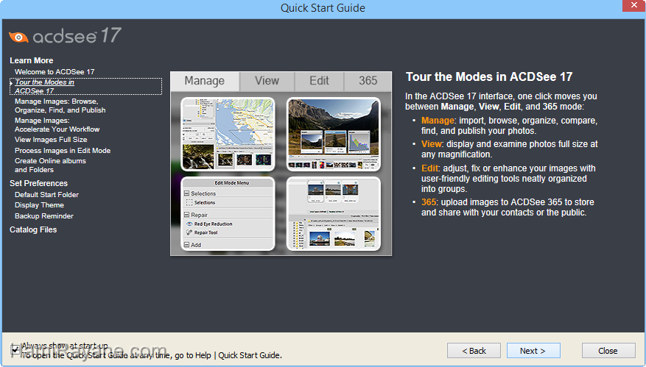Toggle Always show at start-up checkbox
Screen dimensions: 646x367
click(x=15, y=350)
